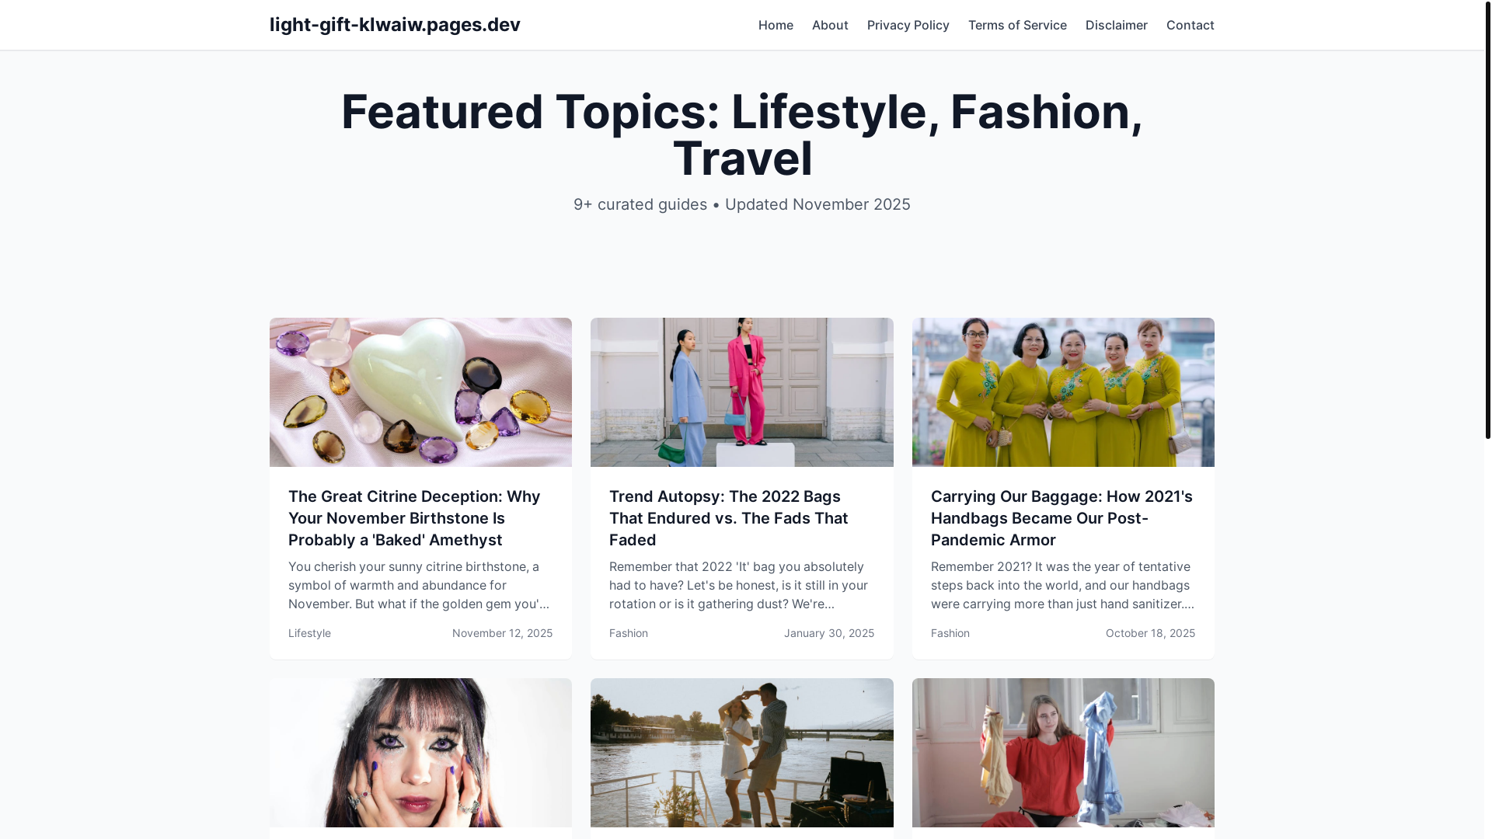Open the purple-haired girl article image
The image size is (1492, 839).
(420, 753)
